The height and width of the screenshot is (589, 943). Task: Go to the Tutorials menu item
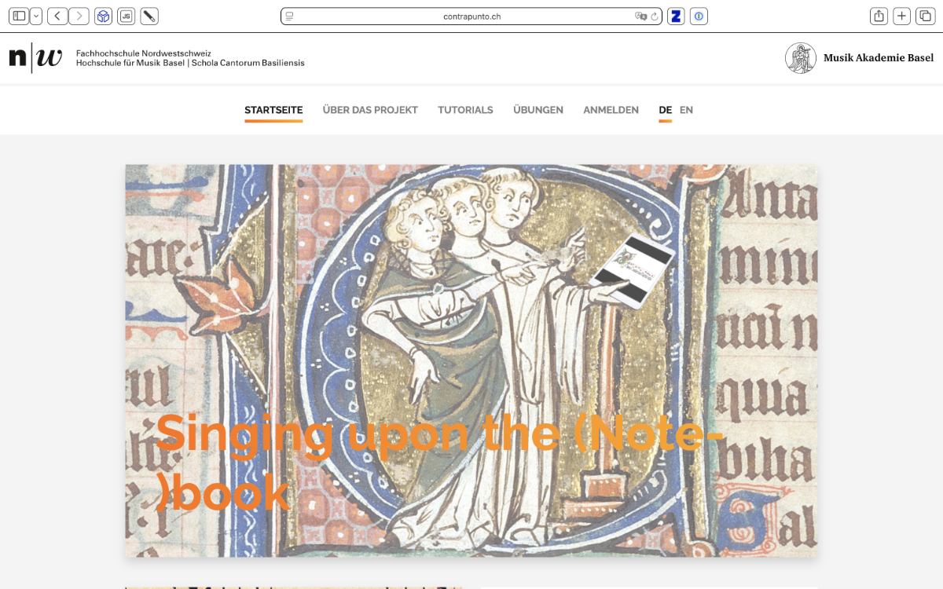point(465,110)
